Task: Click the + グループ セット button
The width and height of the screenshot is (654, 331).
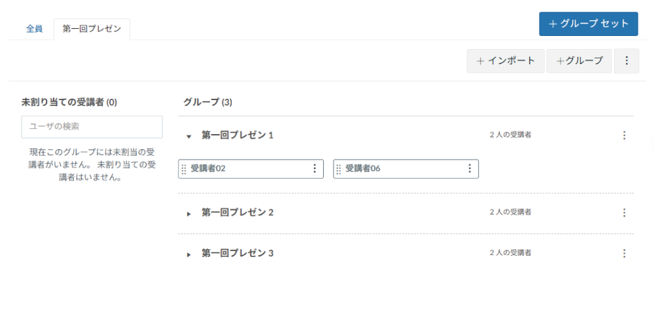Action: [588, 24]
